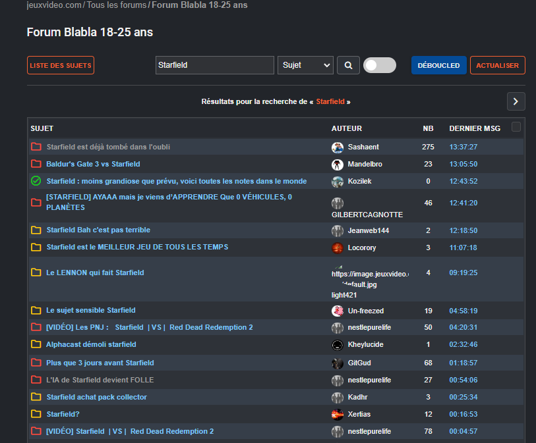
Task: Click the "LISTE DES SUJETS" button
Action: 61,65
